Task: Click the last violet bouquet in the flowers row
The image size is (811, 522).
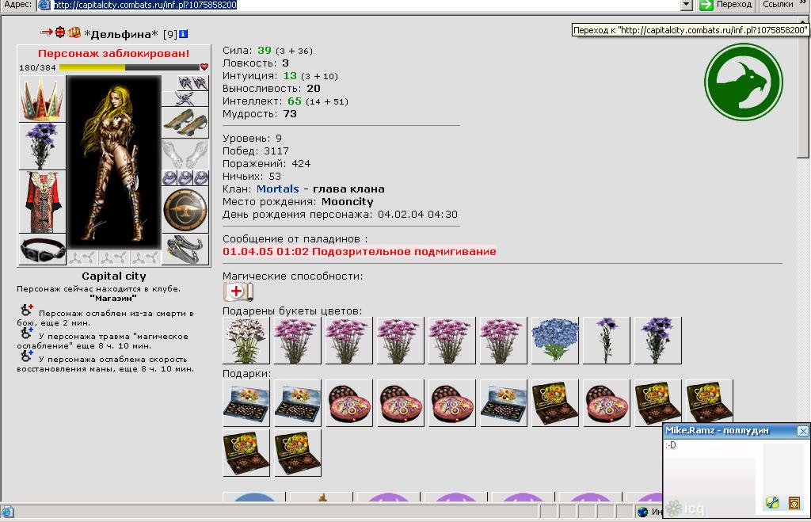Action: 658,341
